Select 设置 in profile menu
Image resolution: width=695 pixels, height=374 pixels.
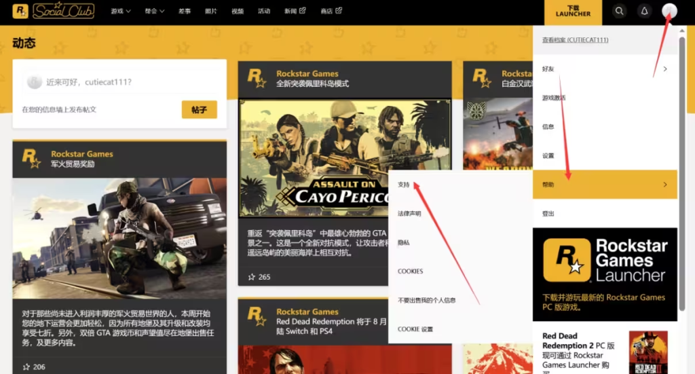(605, 155)
